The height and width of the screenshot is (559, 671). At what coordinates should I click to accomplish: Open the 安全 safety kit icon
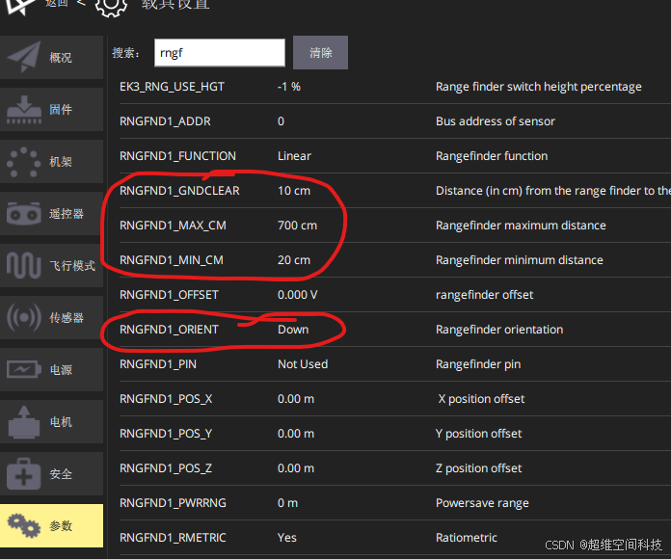24,474
